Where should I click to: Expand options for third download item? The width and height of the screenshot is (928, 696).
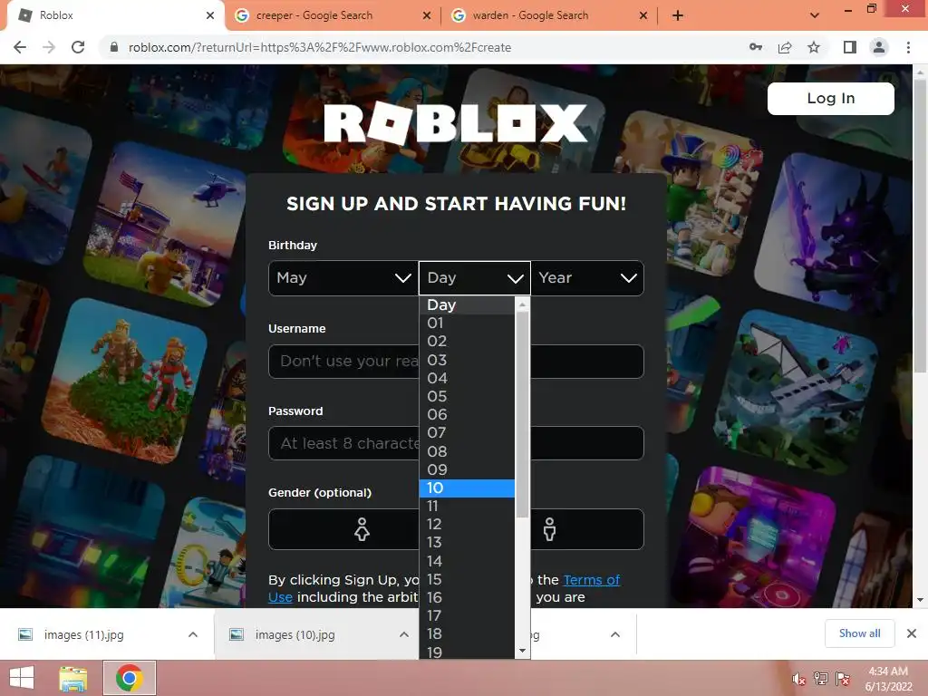[x=615, y=634]
